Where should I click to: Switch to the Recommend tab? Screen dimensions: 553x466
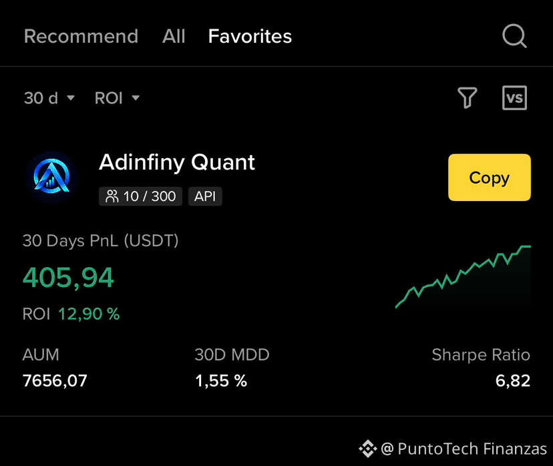click(81, 36)
